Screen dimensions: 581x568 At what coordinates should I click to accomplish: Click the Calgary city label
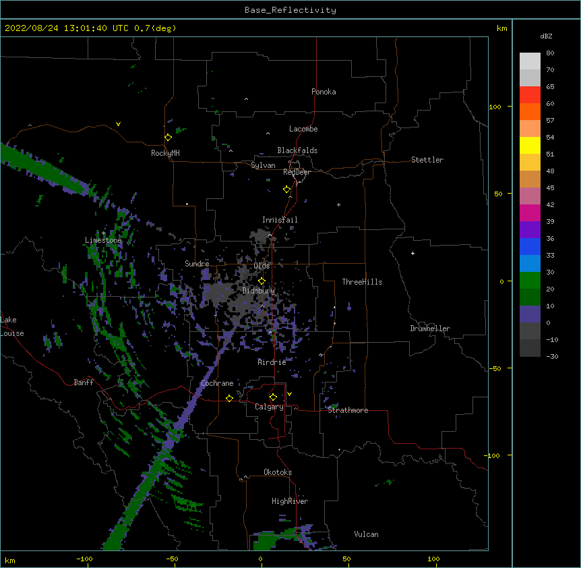[269, 407]
